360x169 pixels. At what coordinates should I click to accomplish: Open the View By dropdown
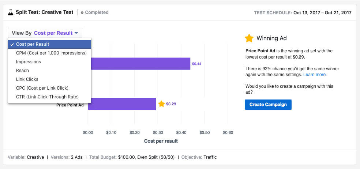(x=45, y=33)
